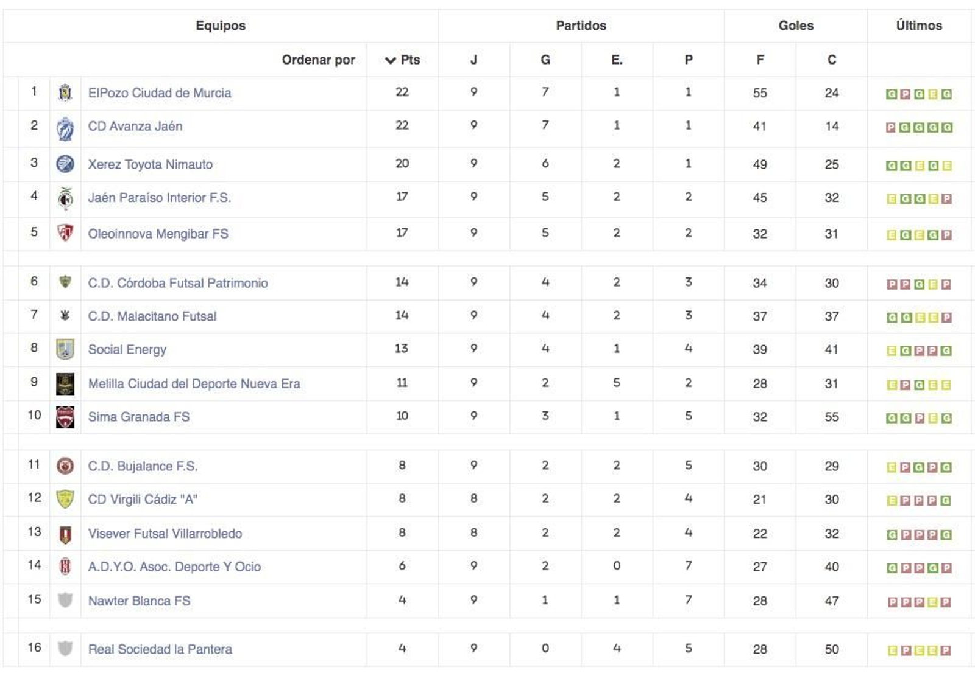Click the Xerez Toyota Nimauto crest
The image size is (975, 673).
(x=65, y=163)
